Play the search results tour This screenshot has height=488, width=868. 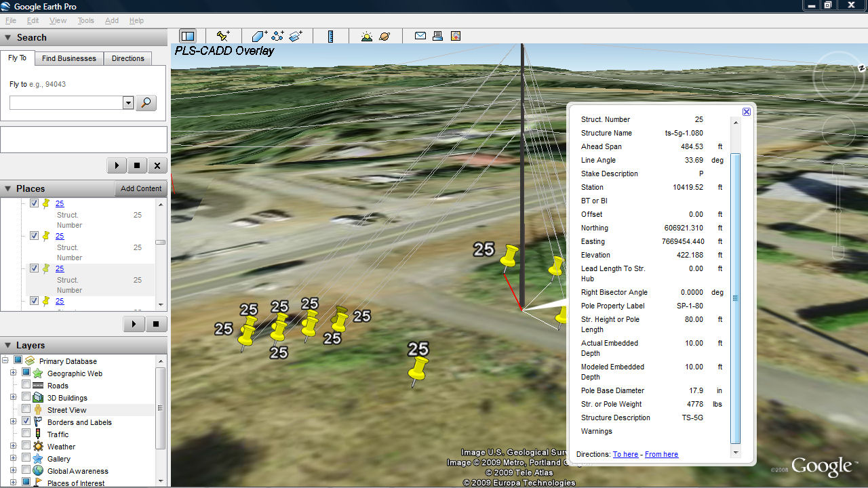tap(117, 165)
